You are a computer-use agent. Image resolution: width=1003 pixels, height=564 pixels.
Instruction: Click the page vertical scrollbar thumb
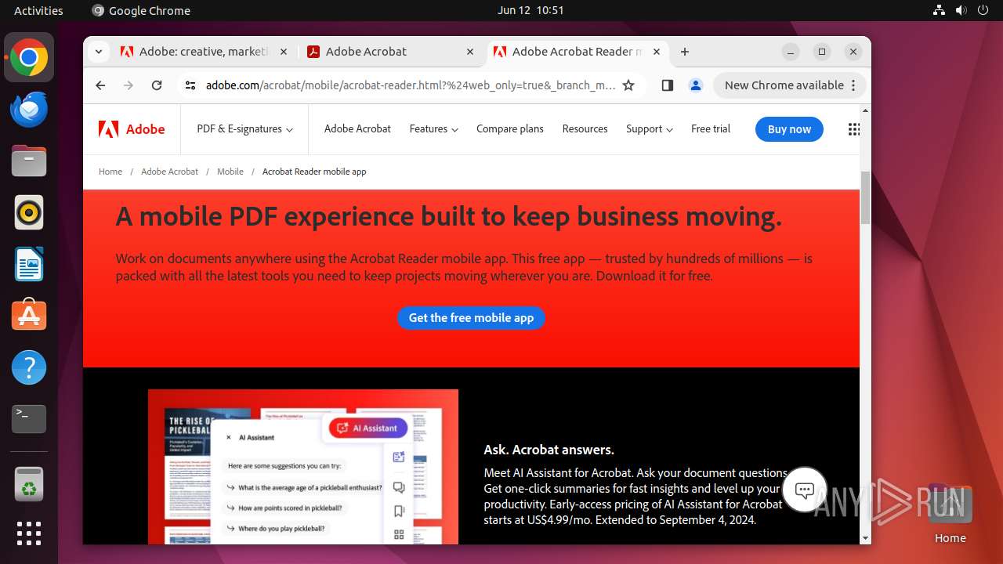865,197
